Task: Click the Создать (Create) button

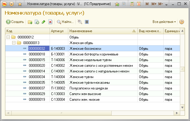Action: (x=15, y=22)
